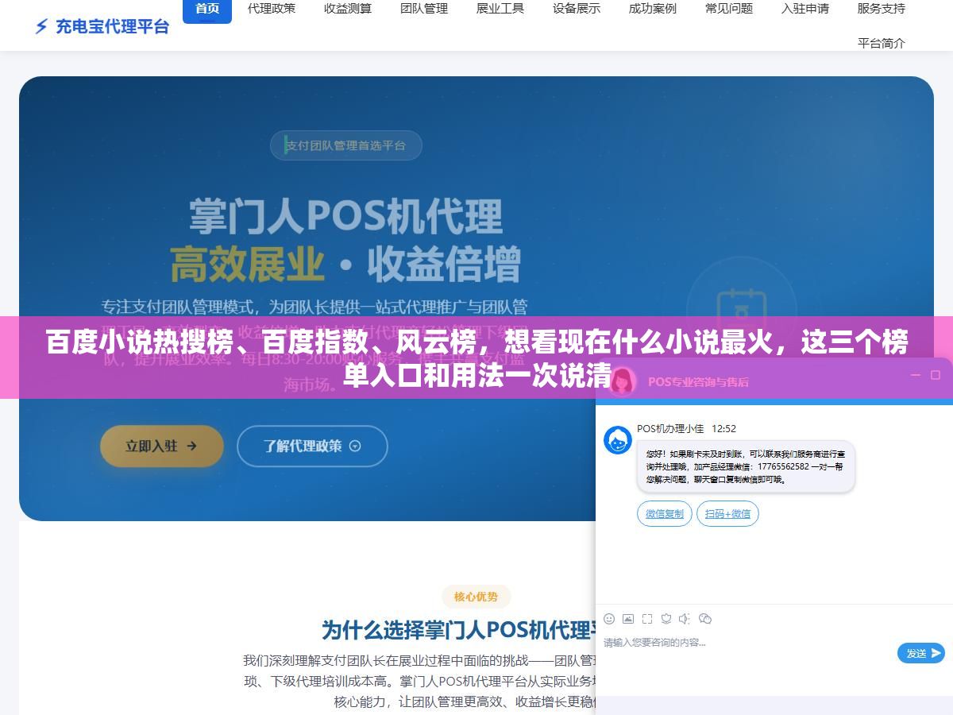Open the 入驻申请 menu item
Viewport: 953px width, 715px height.
[805, 9]
